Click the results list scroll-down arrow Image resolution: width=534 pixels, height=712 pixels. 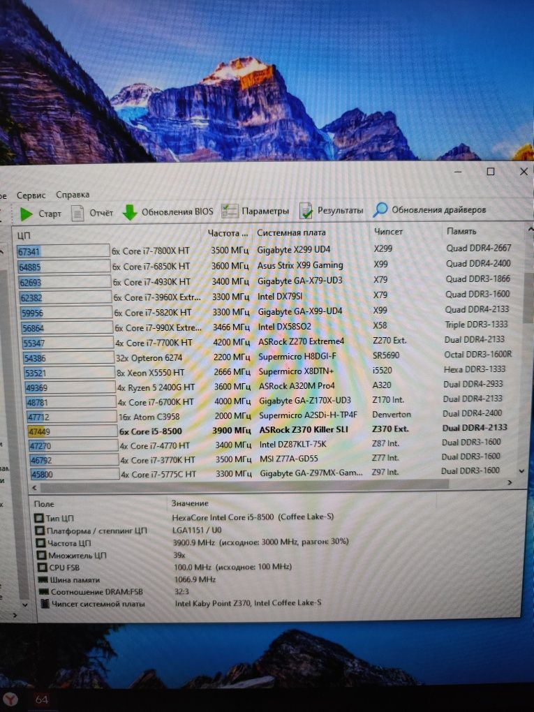pos(521,471)
